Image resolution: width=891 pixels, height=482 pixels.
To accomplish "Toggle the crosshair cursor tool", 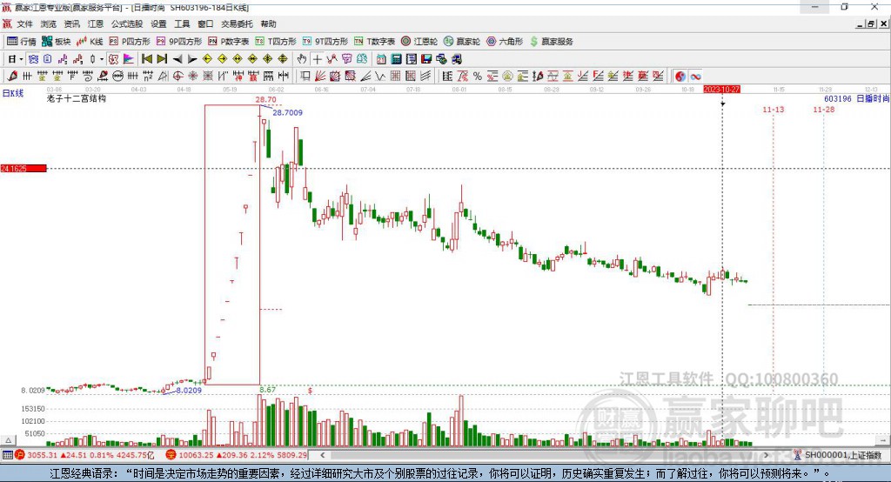I will pyautogui.click(x=317, y=59).
